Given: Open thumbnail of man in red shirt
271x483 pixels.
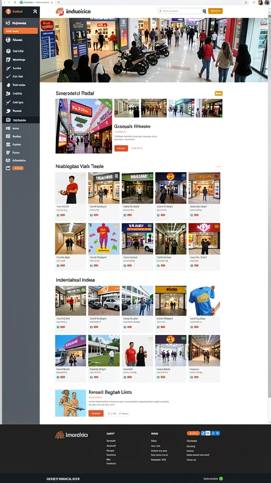Looking at the screenshot, I should coord(71,188).
